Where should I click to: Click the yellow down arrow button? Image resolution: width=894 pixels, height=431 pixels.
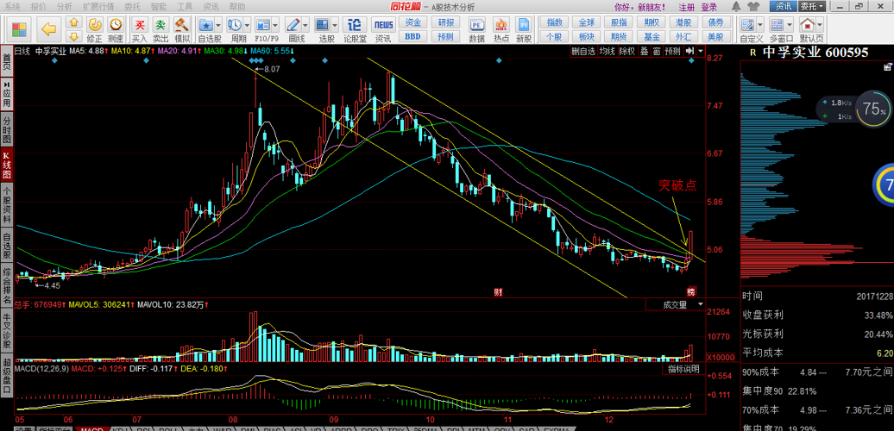(73, 37)
